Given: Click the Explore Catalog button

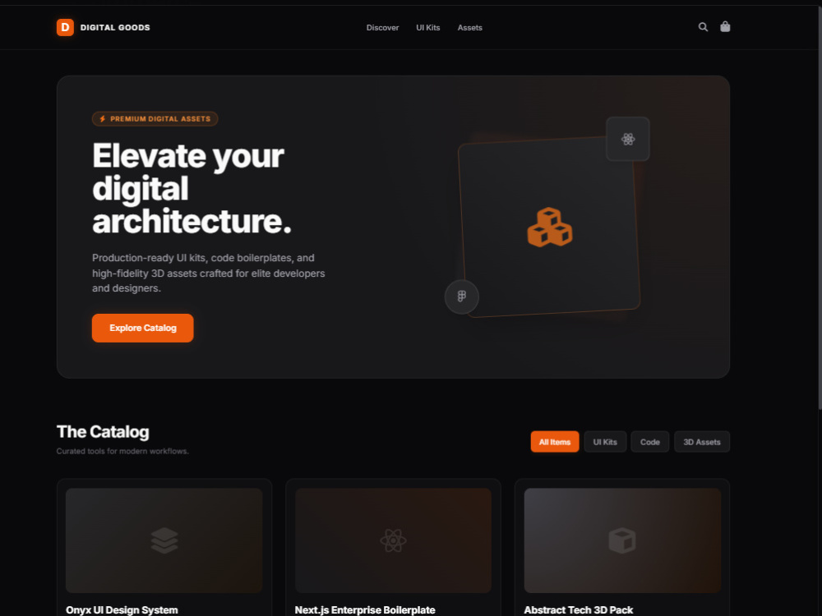Looking at the screenshot, I should point(142,328).
